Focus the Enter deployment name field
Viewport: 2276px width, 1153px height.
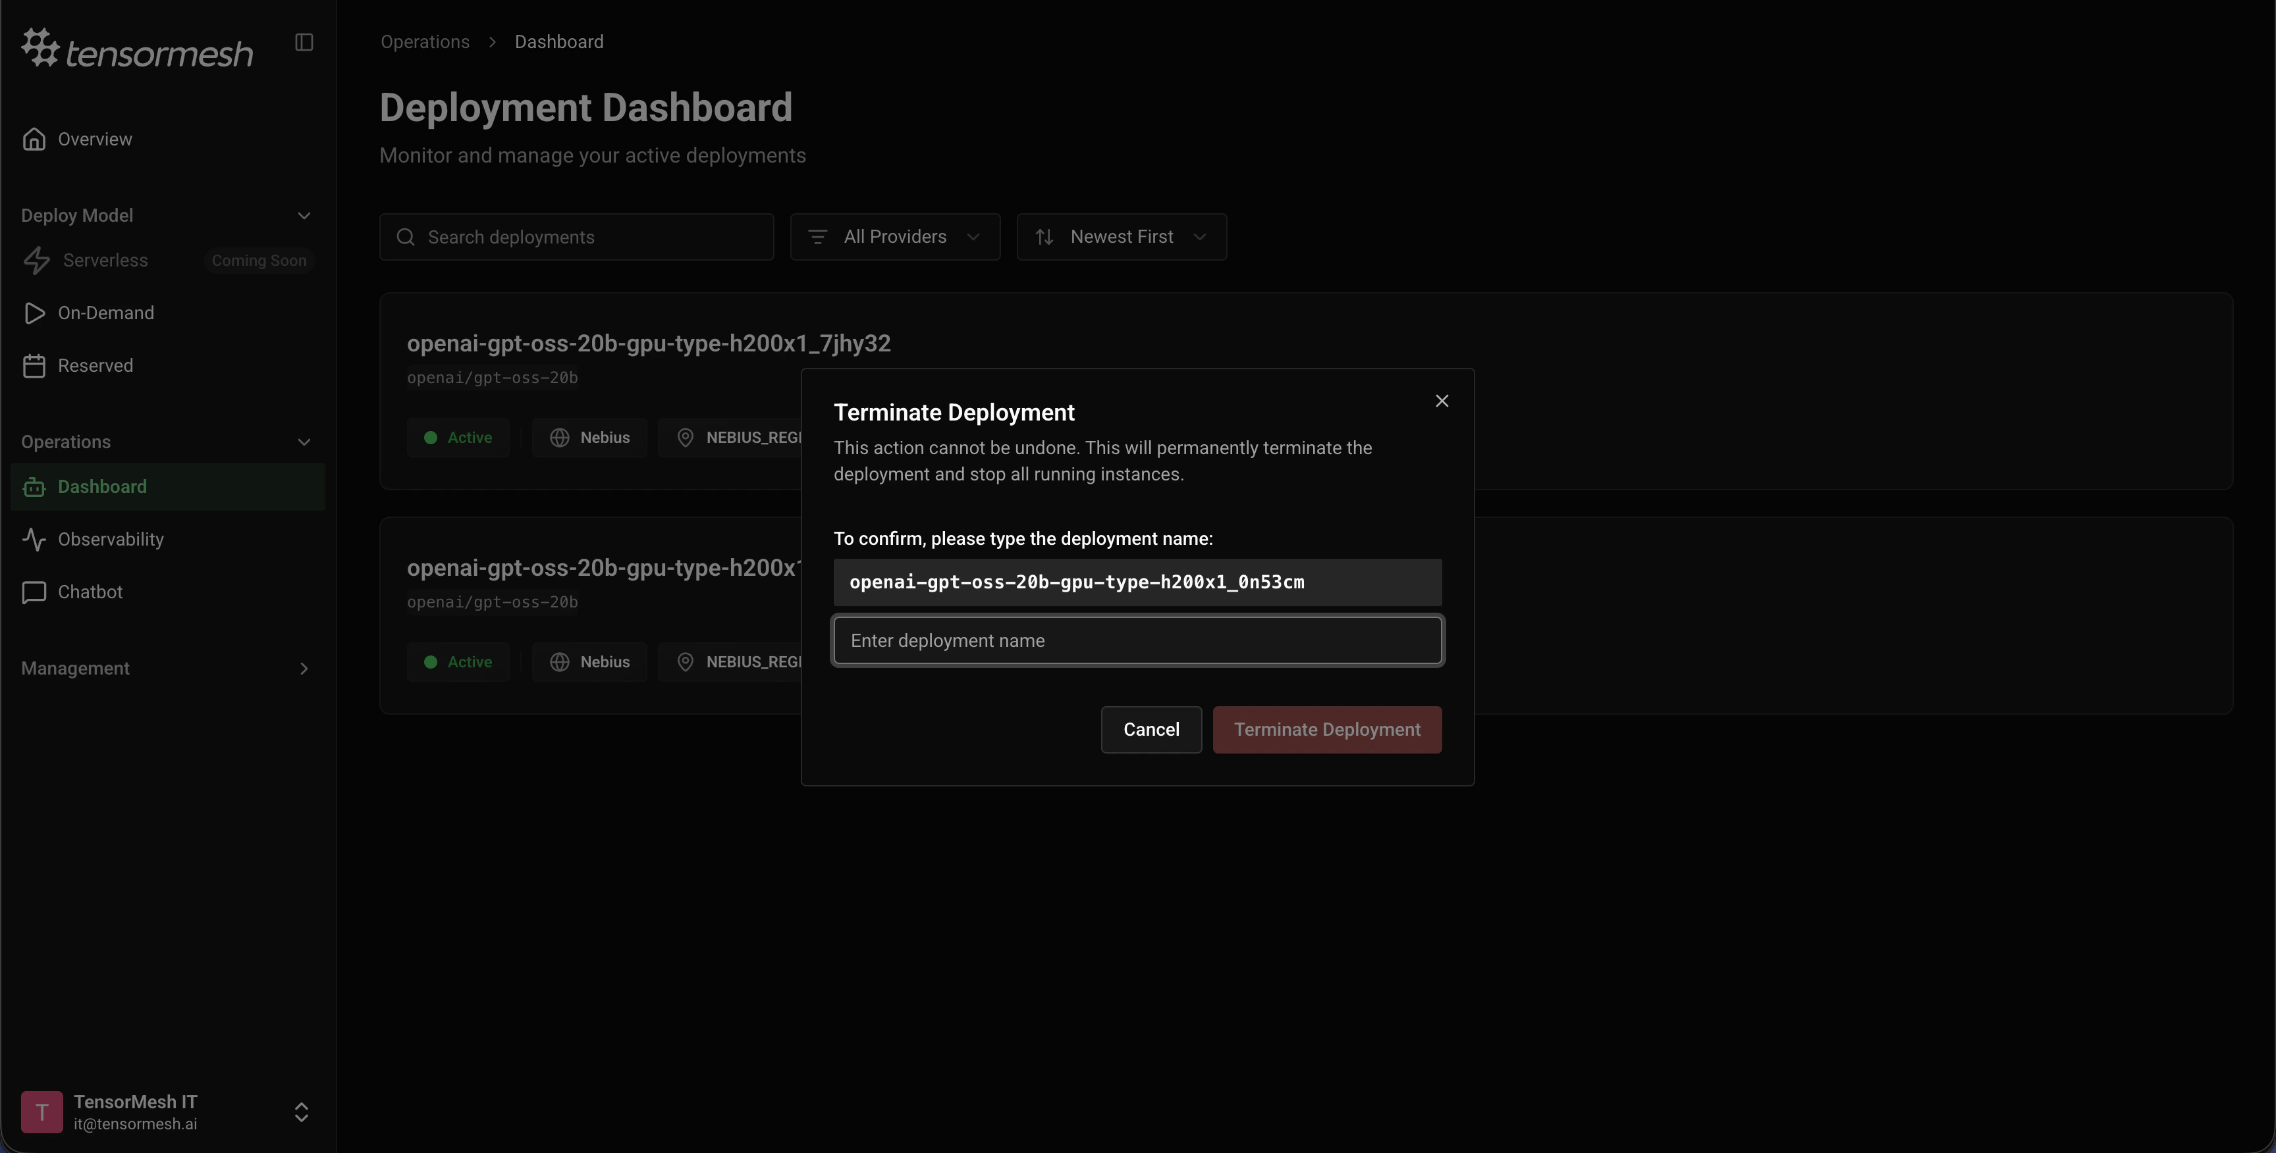(x=1137, y=641)
